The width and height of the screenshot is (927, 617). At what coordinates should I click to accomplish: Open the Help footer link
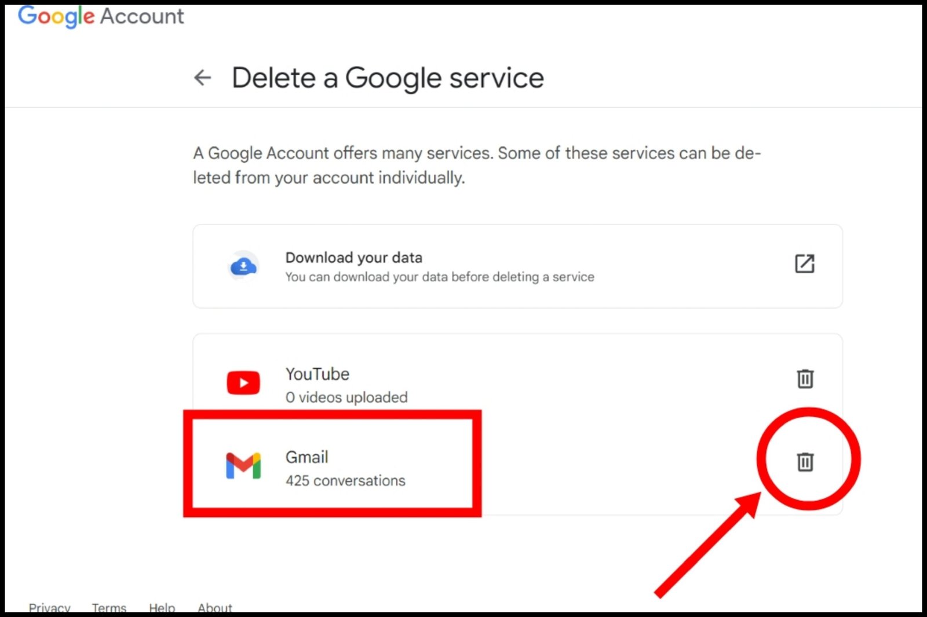tap(162, 608)
